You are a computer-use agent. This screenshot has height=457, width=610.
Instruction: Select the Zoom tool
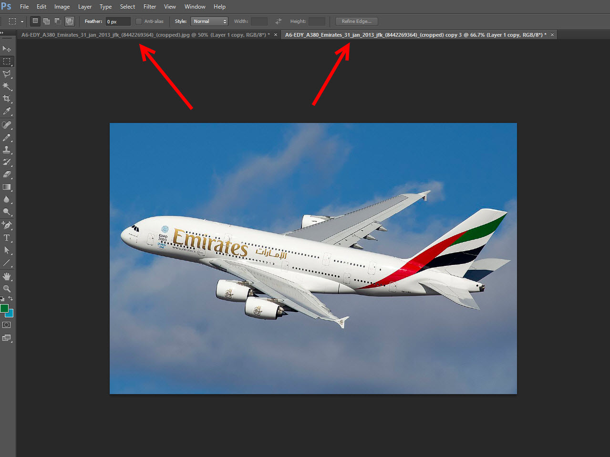pyautogui.click(x=7, y=289)
